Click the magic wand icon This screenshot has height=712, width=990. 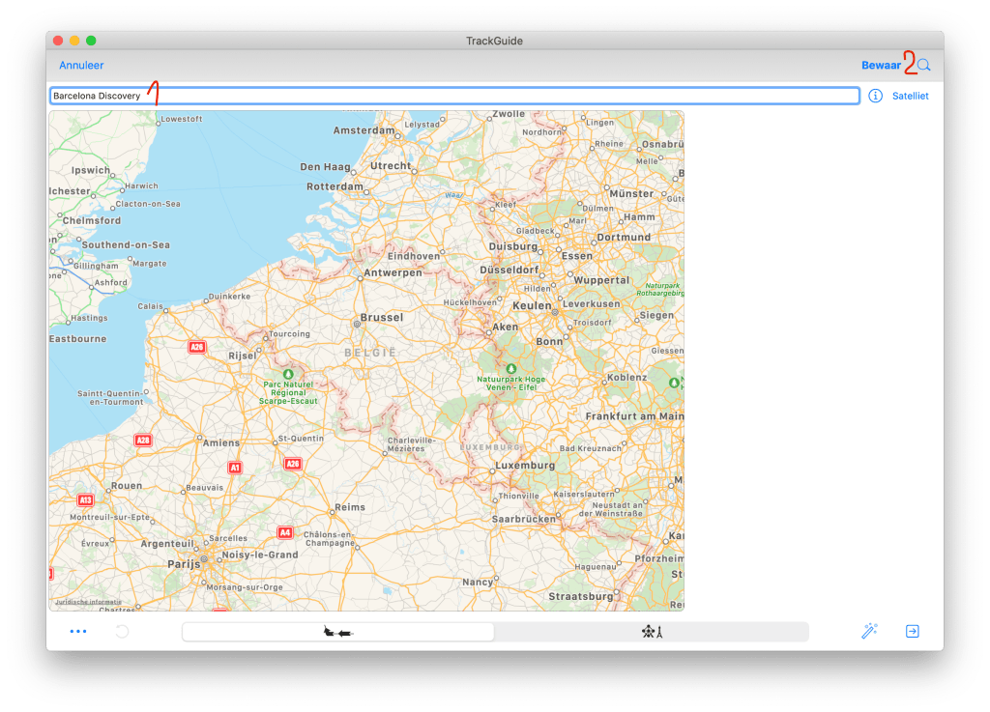click(x=869, y=632)
